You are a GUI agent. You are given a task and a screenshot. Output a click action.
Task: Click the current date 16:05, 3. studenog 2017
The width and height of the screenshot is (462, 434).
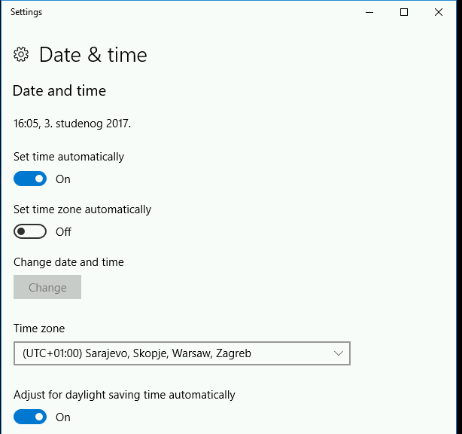pos(72,123)
